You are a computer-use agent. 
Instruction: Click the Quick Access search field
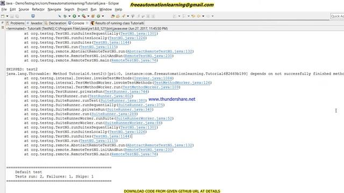tap(337, 16)
